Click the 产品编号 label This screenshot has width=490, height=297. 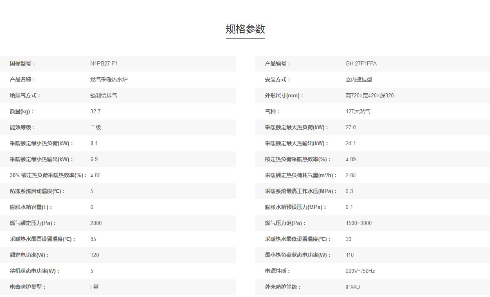[278, 63]
